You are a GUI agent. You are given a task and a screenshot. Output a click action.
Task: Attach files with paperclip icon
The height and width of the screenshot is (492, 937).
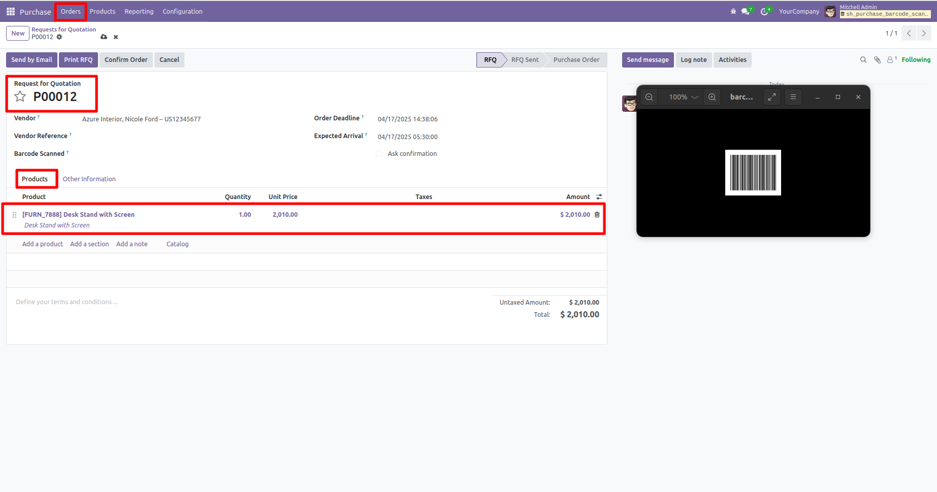tap(877, 60)
